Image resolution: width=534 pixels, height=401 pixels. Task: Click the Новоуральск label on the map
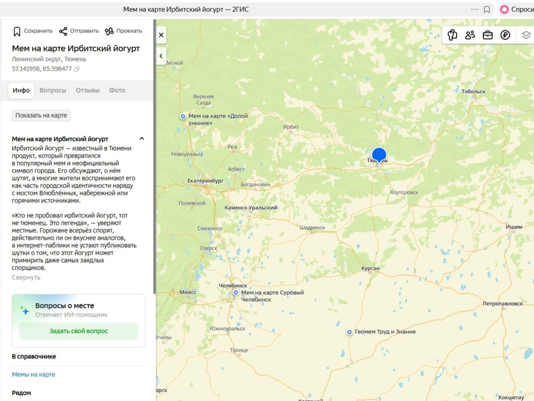[x=187, y=154]
